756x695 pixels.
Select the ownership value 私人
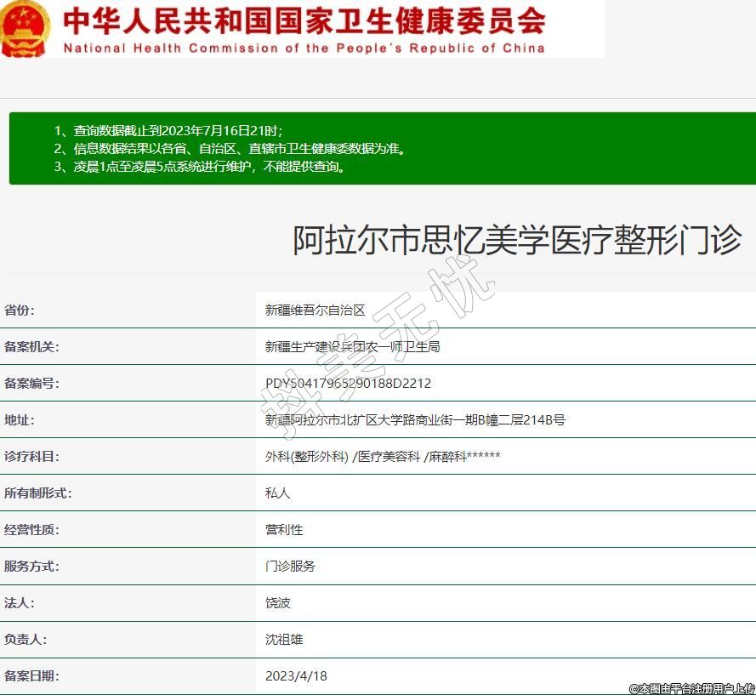[x=278, y=493]
